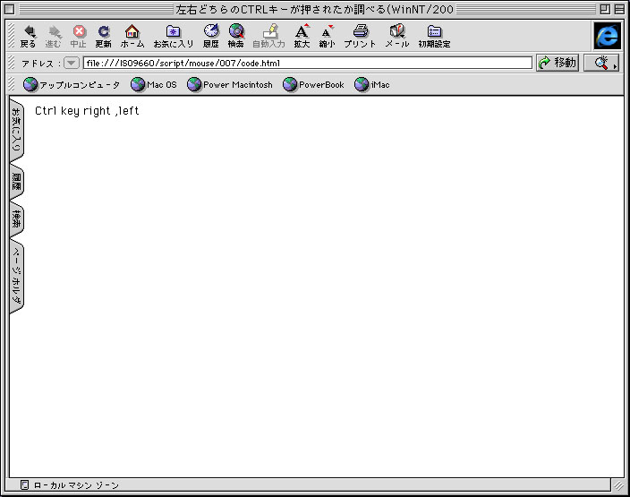
Task: Go back with the 戻る button
Action: (x=28, y=36)
